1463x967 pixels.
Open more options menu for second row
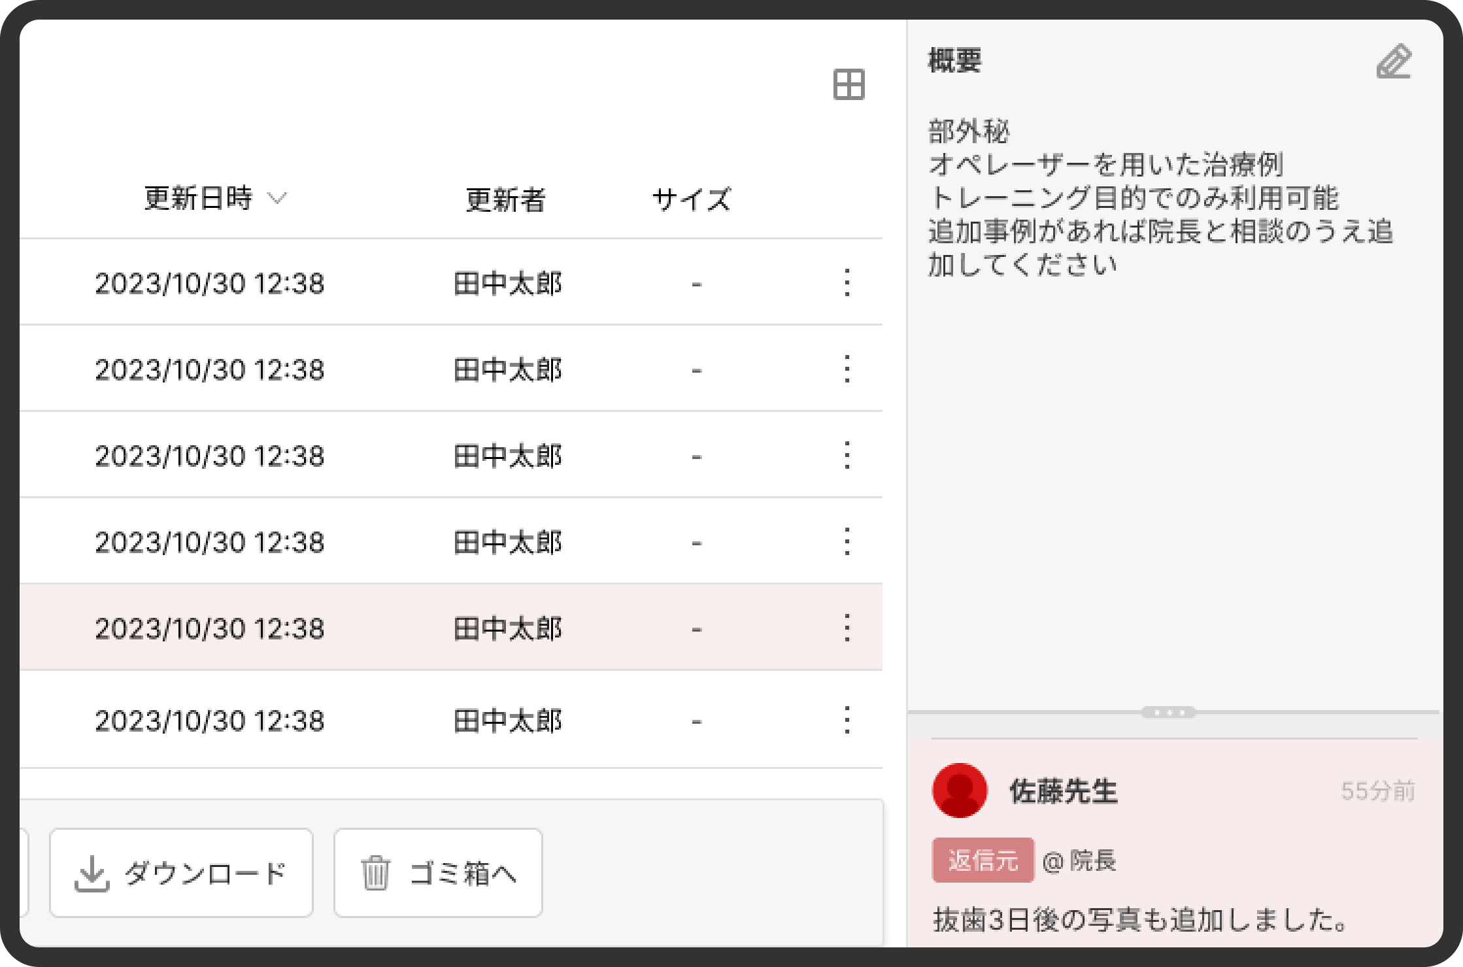point(847,369)
